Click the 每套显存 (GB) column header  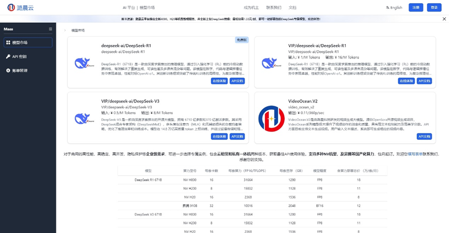point(291,171)
